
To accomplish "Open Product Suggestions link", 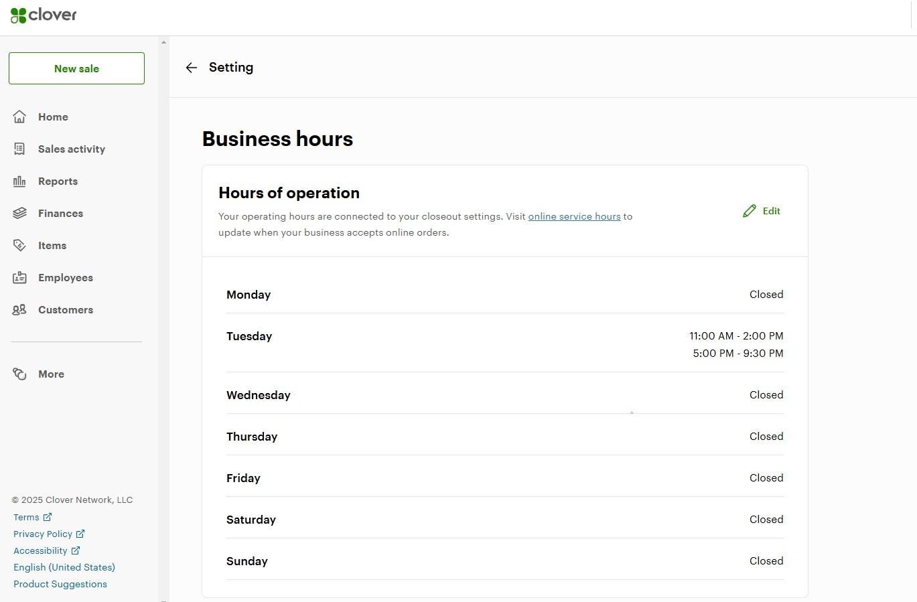I will 60,584.
